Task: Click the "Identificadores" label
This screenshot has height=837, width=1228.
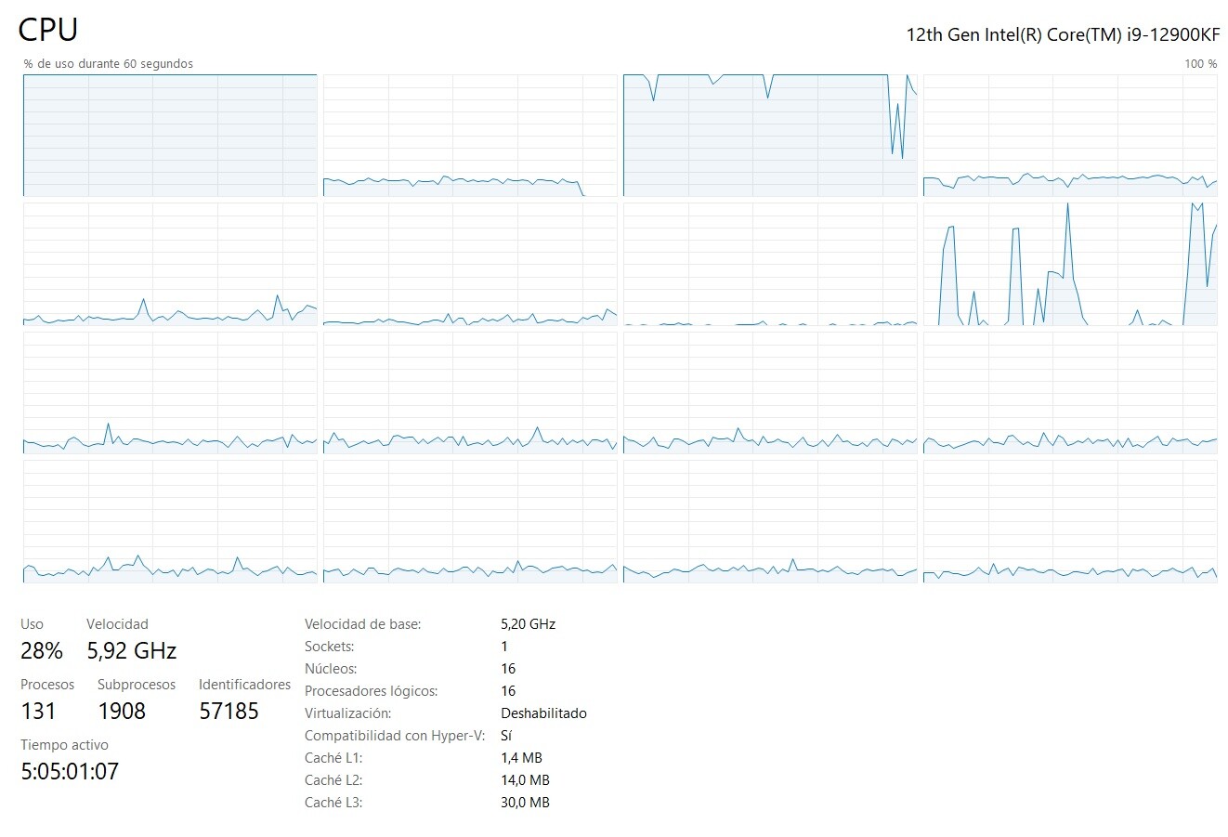Action: [244, 685]
